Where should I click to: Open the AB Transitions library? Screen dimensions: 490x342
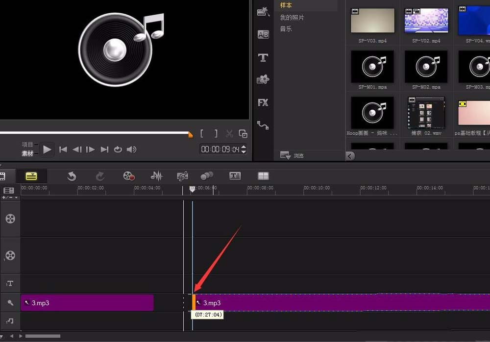coord(263,34)
